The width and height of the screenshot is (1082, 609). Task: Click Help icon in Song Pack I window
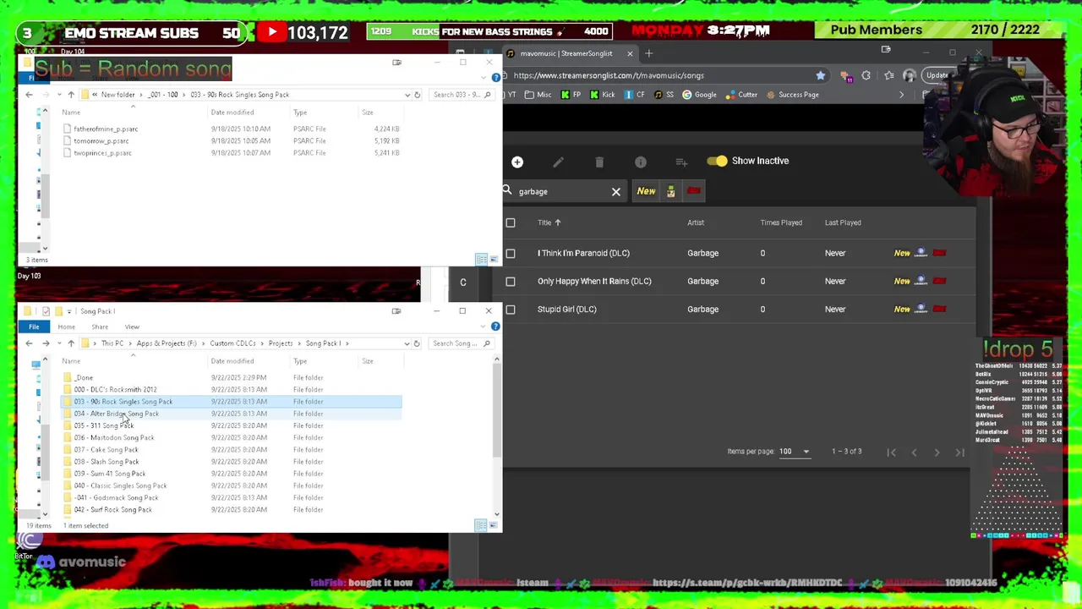click(495, 326)
